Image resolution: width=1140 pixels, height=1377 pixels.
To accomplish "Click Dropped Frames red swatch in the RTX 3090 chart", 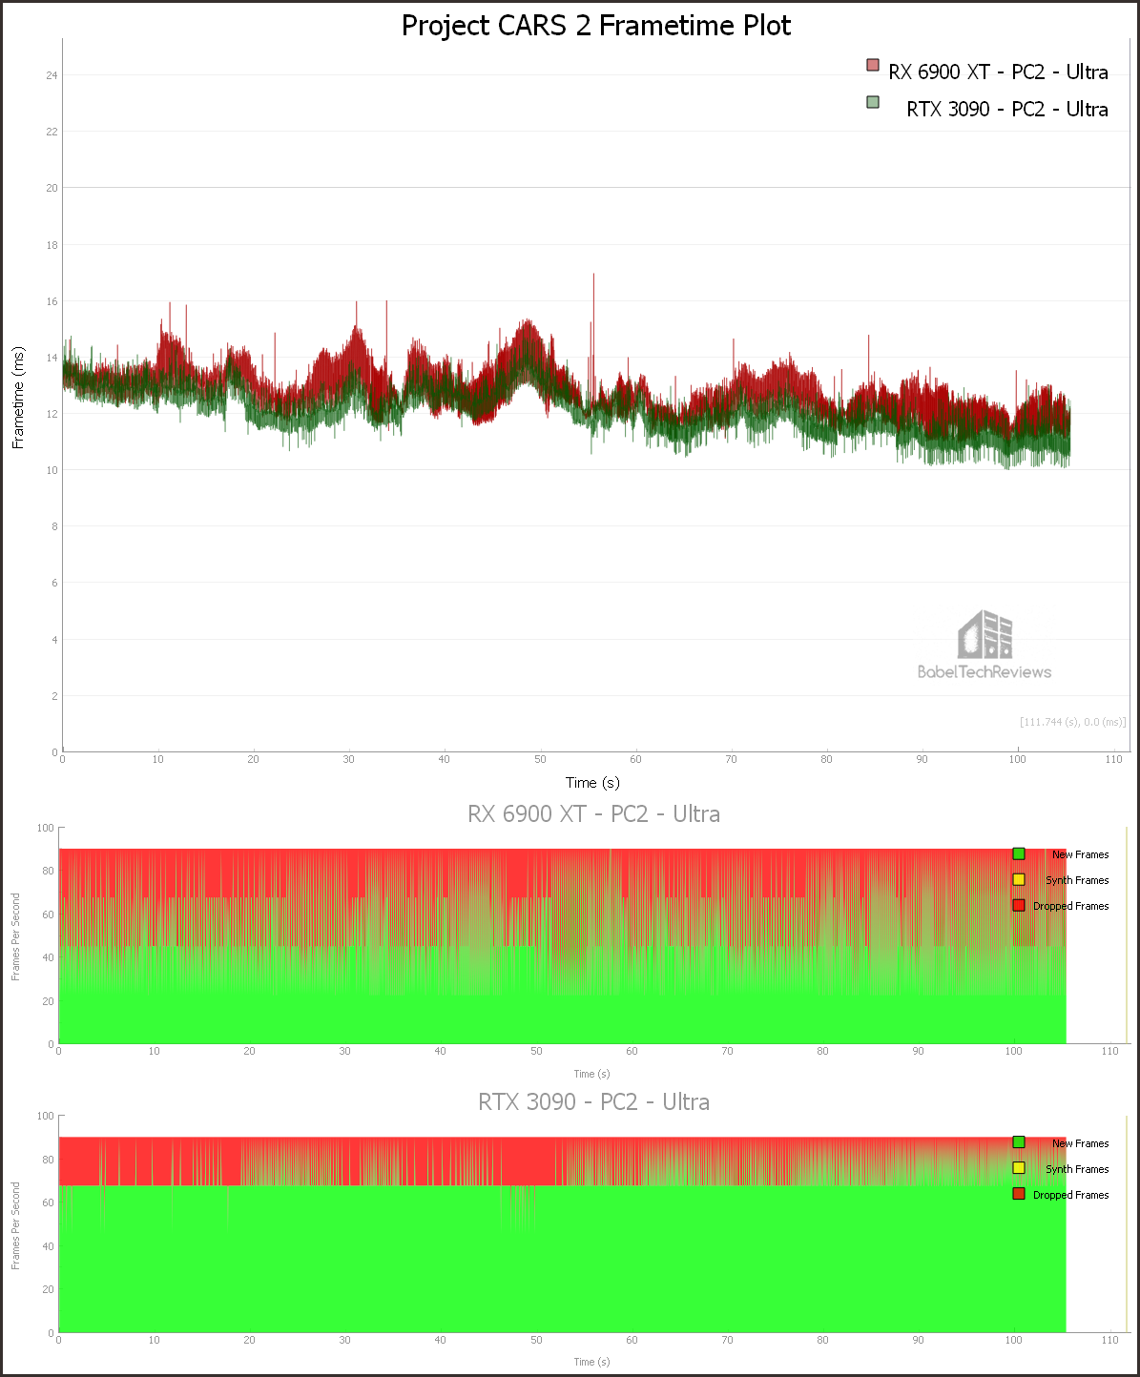I will pos(1019,1194).
